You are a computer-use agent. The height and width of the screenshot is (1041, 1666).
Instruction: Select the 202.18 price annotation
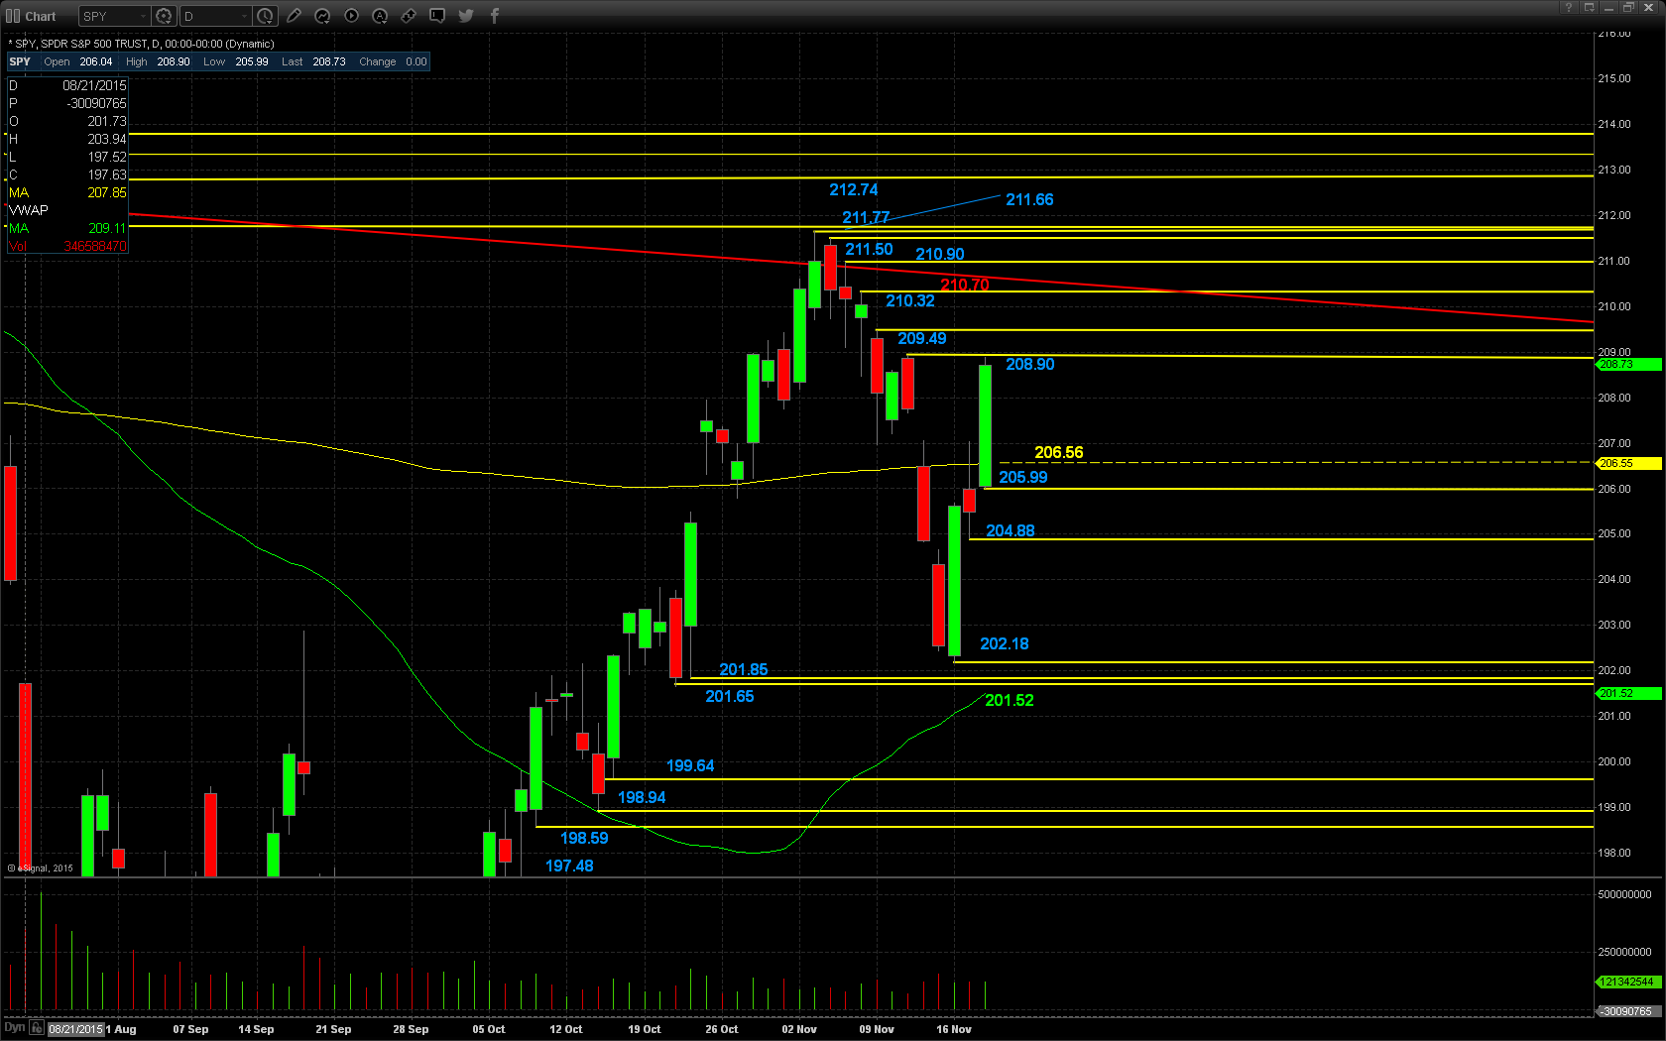tap(1005, 643)
